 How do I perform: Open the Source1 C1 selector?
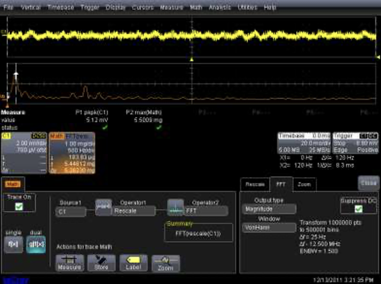point(69,211)
